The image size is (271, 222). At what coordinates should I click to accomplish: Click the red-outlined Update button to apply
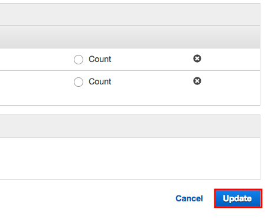click(238, 198)
